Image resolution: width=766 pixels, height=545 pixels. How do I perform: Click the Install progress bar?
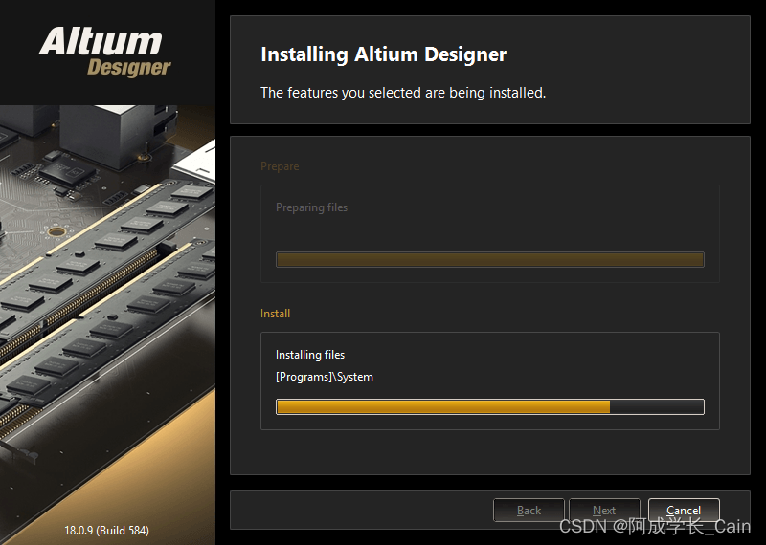490,407
